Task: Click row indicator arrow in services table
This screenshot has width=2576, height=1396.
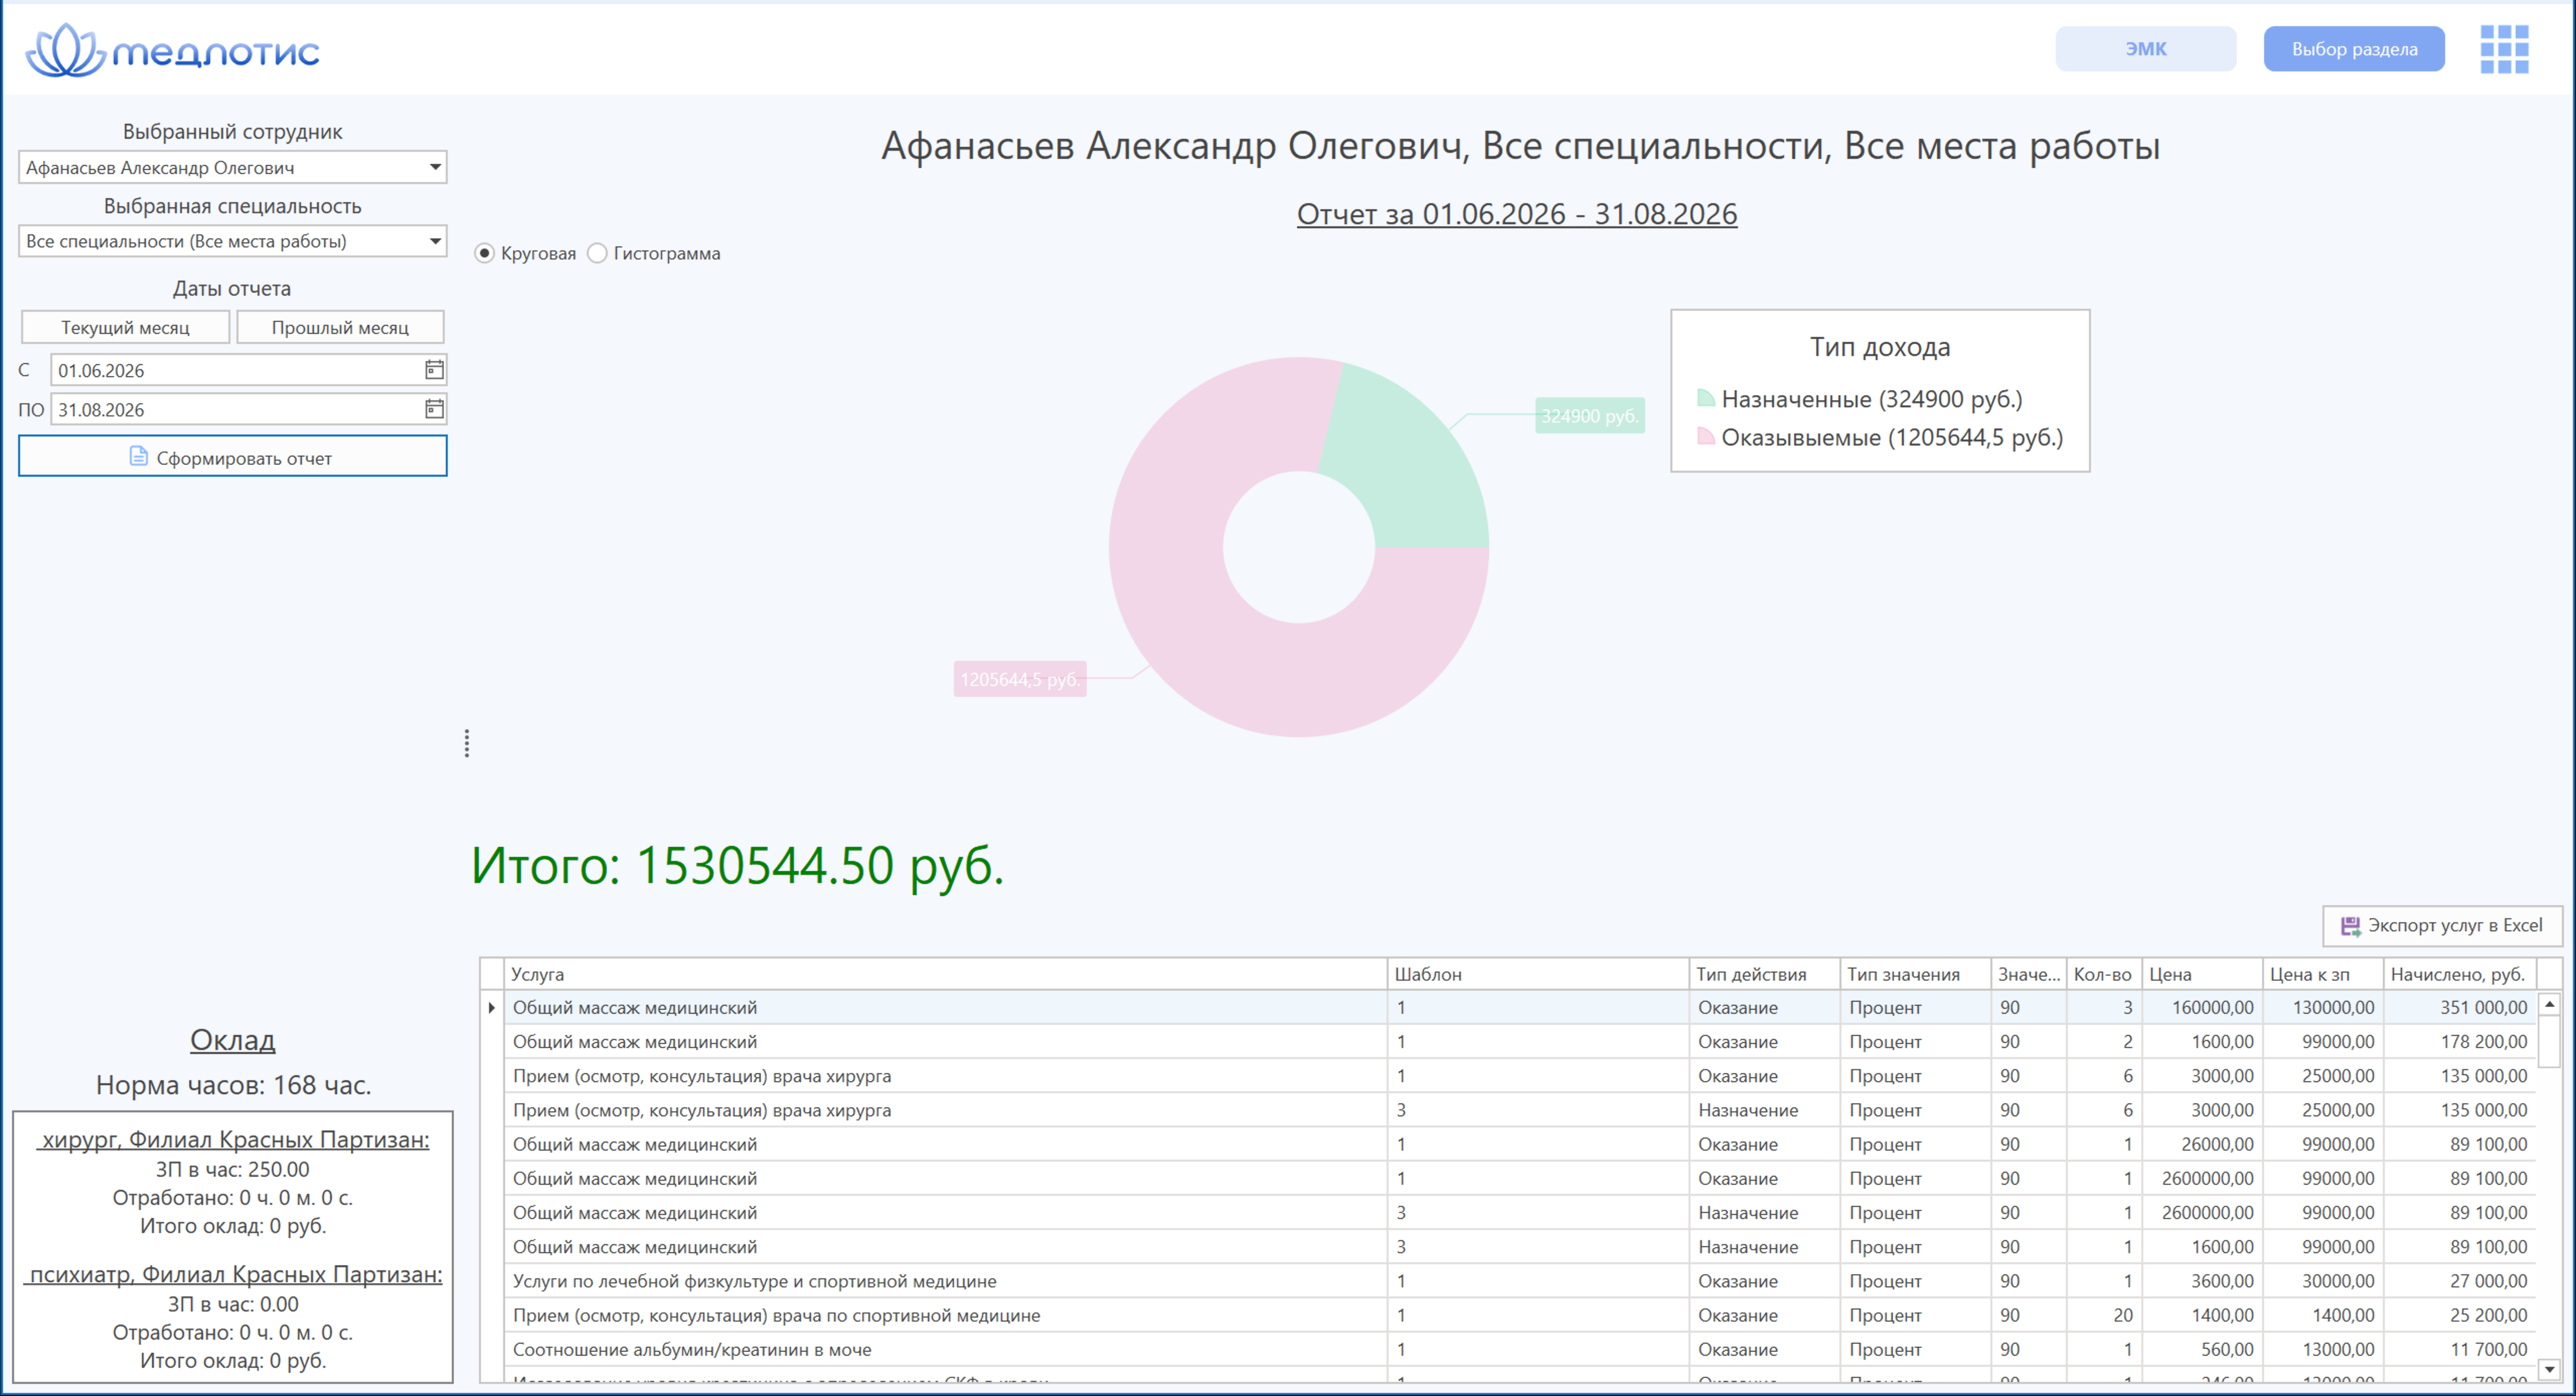Action: 492,1007
